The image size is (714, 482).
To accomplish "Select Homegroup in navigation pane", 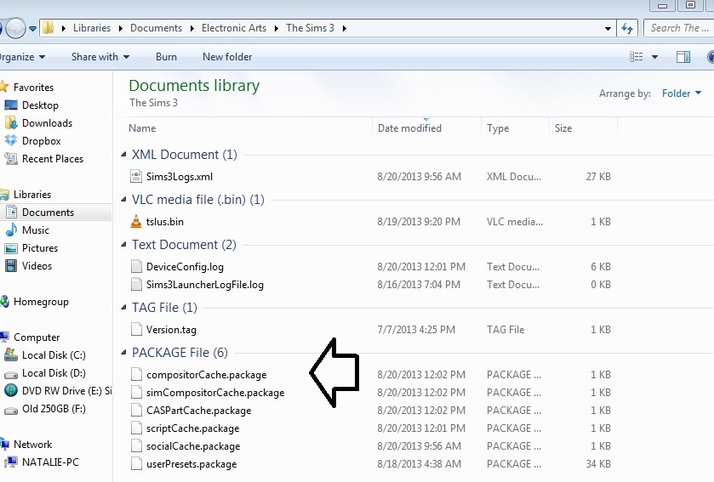I will point(41,302).
